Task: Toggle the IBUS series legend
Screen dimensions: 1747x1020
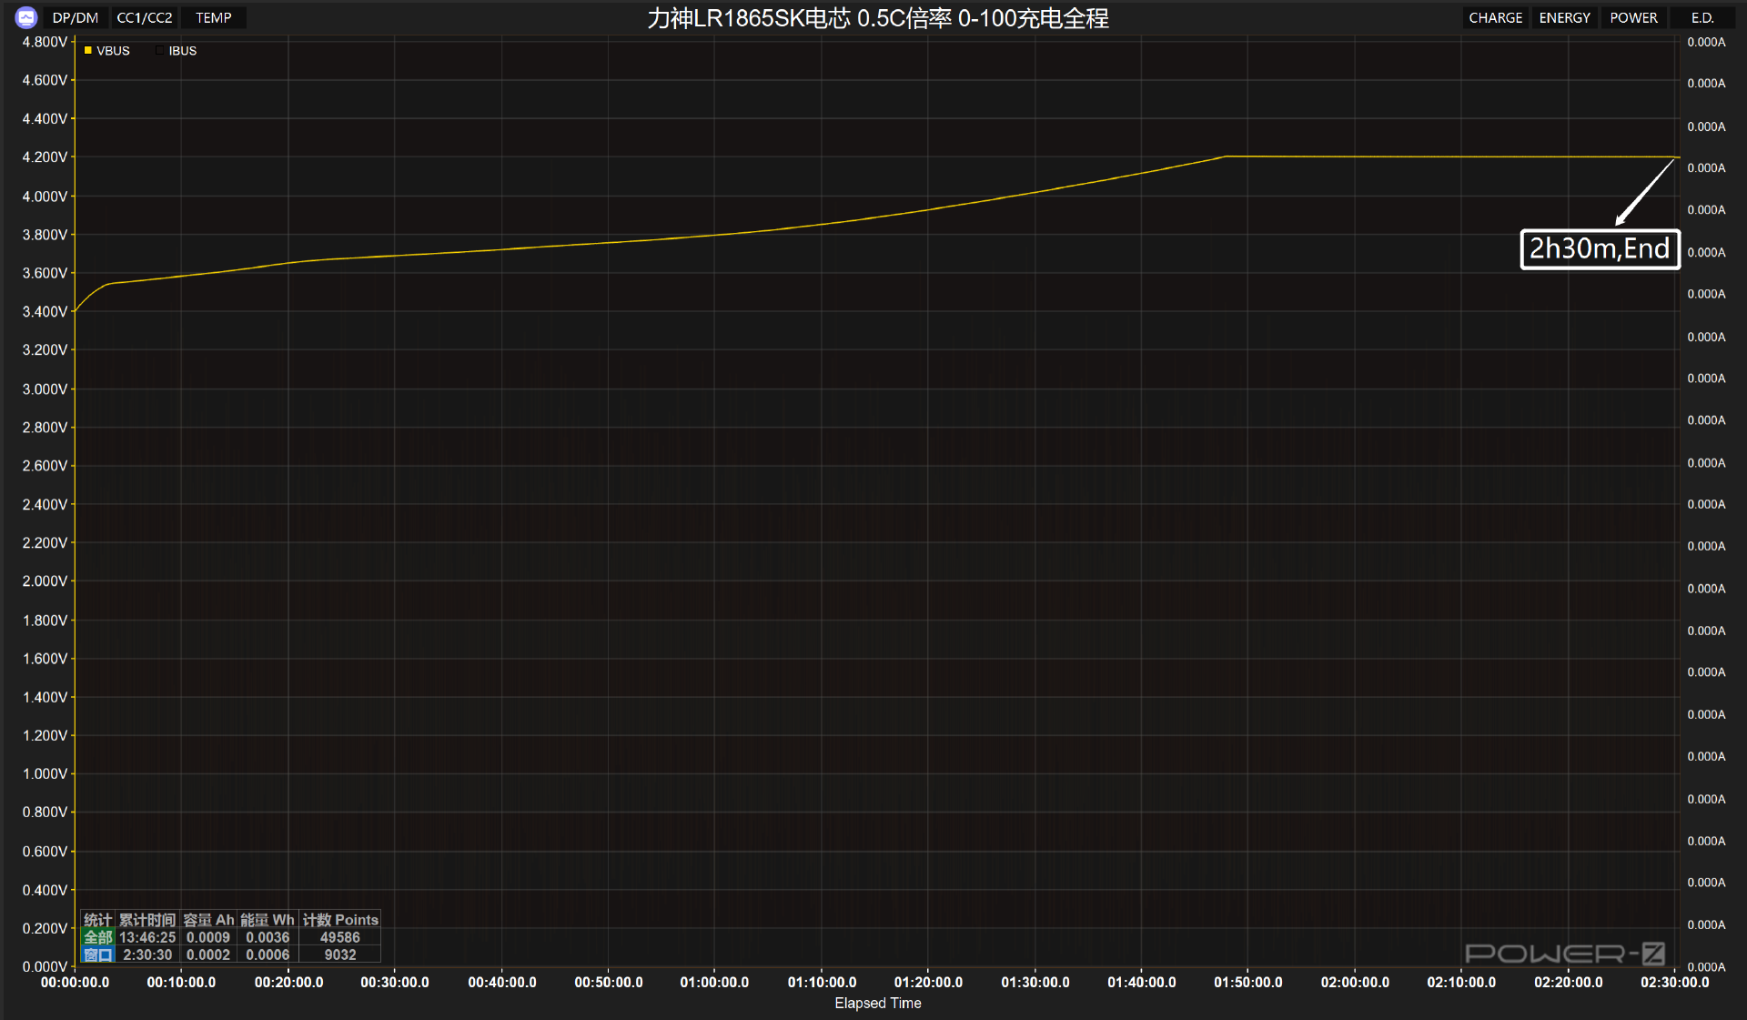Action: 177,51
